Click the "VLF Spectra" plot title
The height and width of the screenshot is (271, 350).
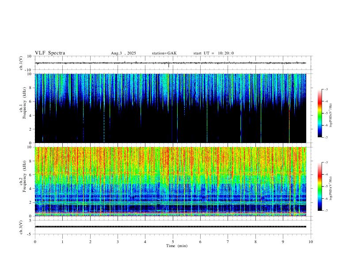[x=50, y=53]
